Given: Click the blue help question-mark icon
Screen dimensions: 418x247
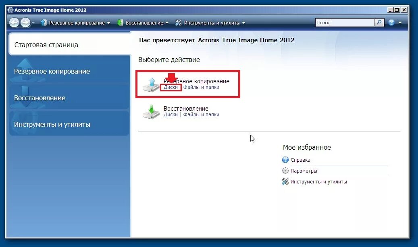Looking at the screenshot, I should pos(391,23).
